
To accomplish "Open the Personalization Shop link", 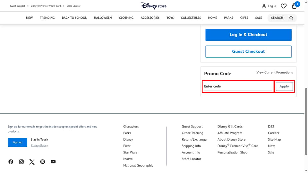I will (232, 152).
